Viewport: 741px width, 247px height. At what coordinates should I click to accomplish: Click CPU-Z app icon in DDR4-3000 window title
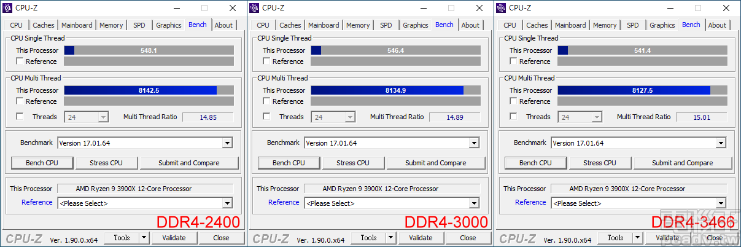pos(253,7)
